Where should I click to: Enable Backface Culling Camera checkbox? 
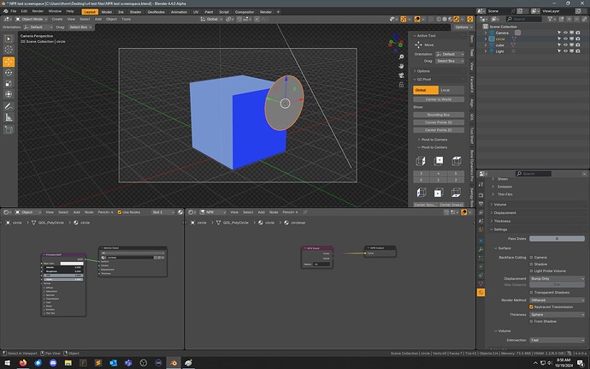point(531,258)
